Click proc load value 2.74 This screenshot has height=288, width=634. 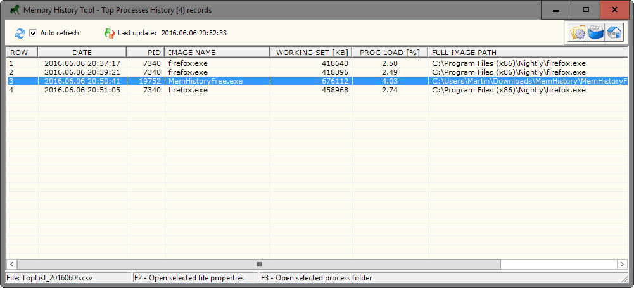(x=390, y=90)
